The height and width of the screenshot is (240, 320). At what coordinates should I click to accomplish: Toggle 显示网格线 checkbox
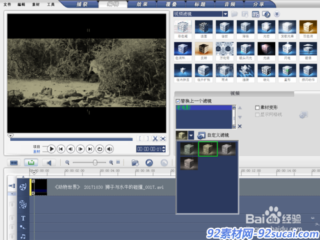257,115
